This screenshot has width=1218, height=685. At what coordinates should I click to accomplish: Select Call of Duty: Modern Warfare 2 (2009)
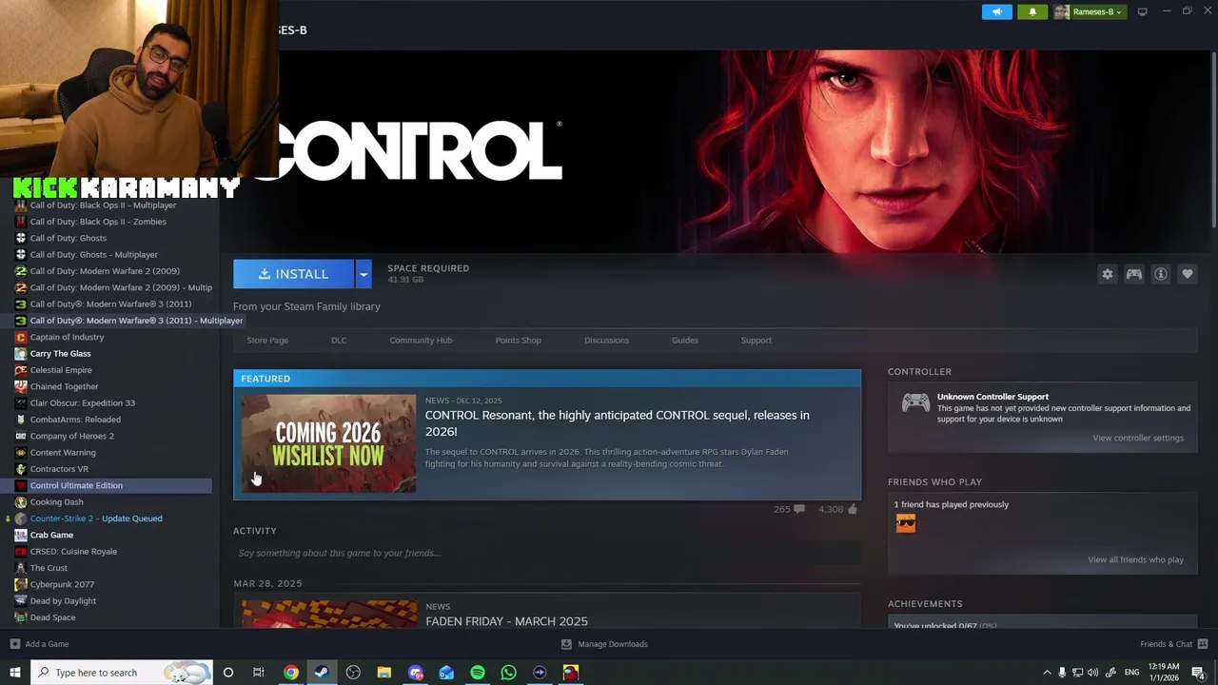coord(104,271)
